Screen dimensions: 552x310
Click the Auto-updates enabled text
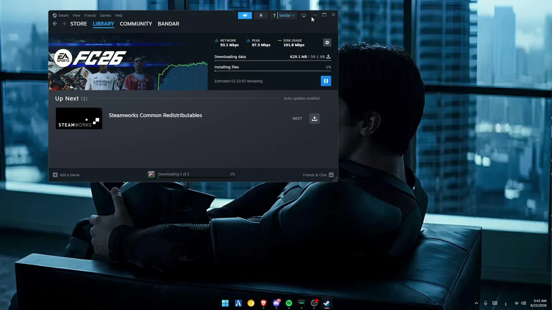[x=302, y=99]
